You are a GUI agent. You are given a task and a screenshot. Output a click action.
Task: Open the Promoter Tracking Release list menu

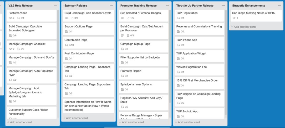coord(167,5)
